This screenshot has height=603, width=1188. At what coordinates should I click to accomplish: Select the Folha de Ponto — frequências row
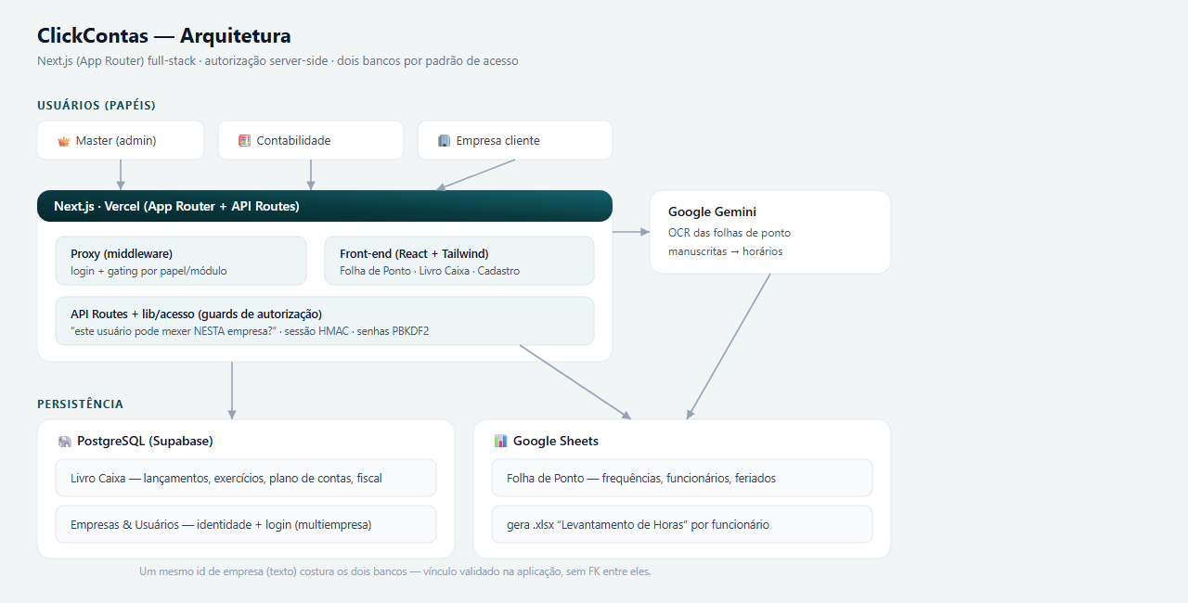click(682, 478)
